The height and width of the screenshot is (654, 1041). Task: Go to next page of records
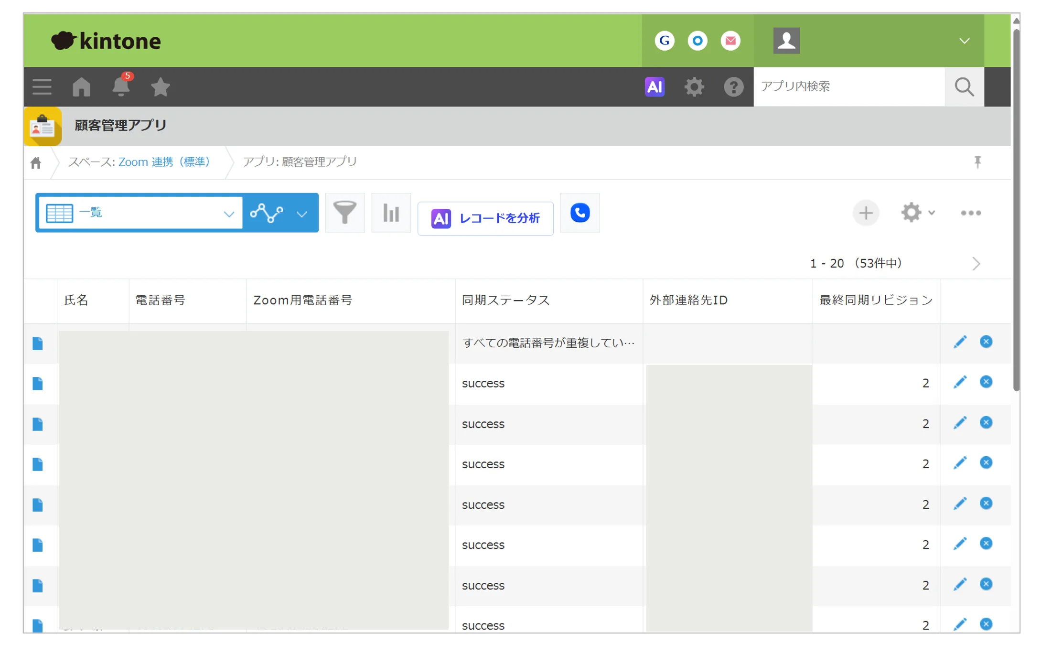click(976, 264)
